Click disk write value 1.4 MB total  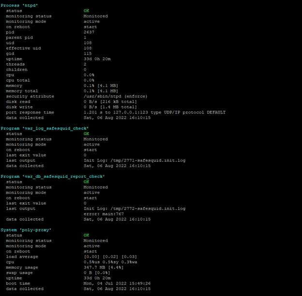110,107
